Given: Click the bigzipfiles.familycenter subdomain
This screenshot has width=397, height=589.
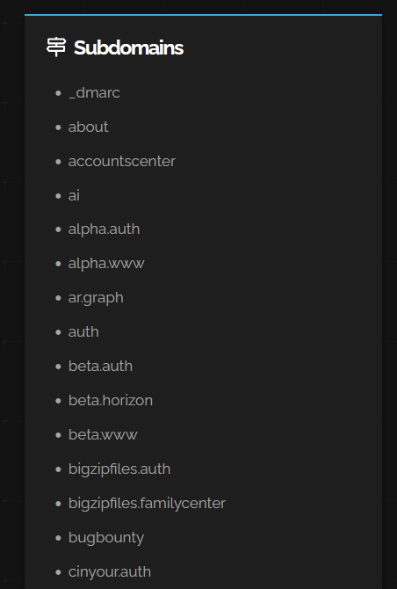Looking at the screenshot, I should [147, 504].
